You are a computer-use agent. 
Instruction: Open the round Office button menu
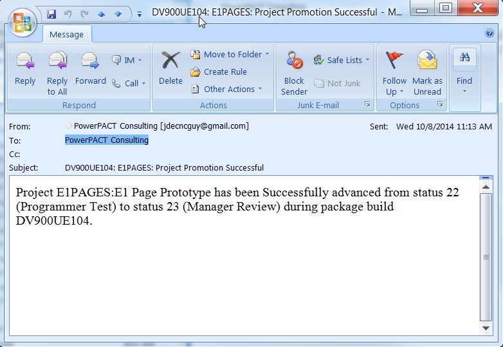pos(22,20)
